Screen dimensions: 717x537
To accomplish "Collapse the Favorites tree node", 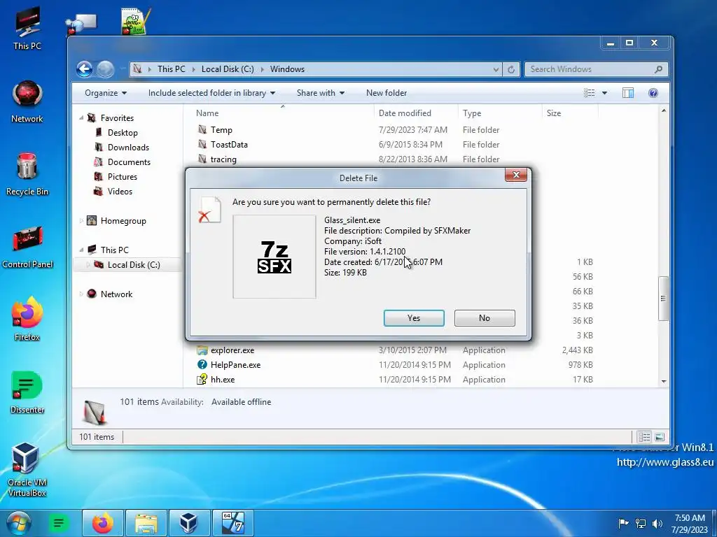I will pos(81,118).
